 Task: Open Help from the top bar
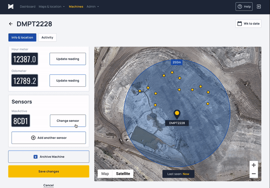pyautogui.click(x=244, y=6)
